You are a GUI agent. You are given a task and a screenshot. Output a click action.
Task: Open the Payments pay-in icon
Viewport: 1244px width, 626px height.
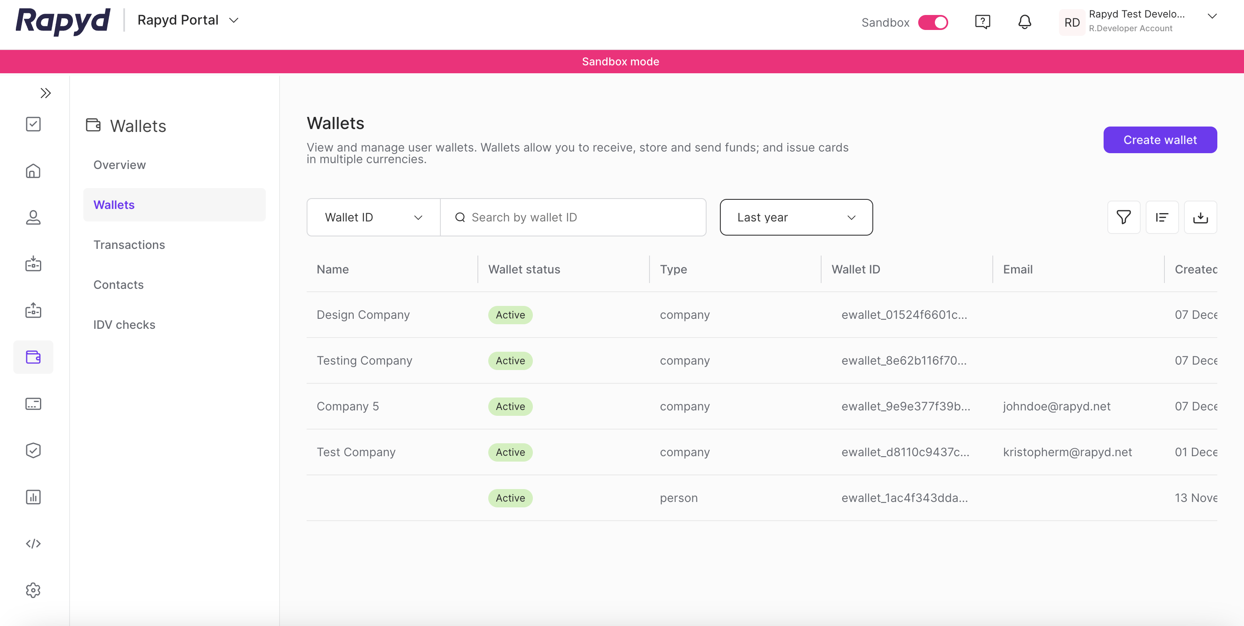click(x=33, y=264)
